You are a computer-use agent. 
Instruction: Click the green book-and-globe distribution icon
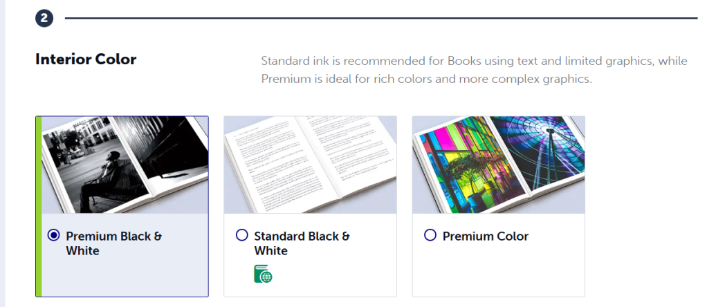263,273
